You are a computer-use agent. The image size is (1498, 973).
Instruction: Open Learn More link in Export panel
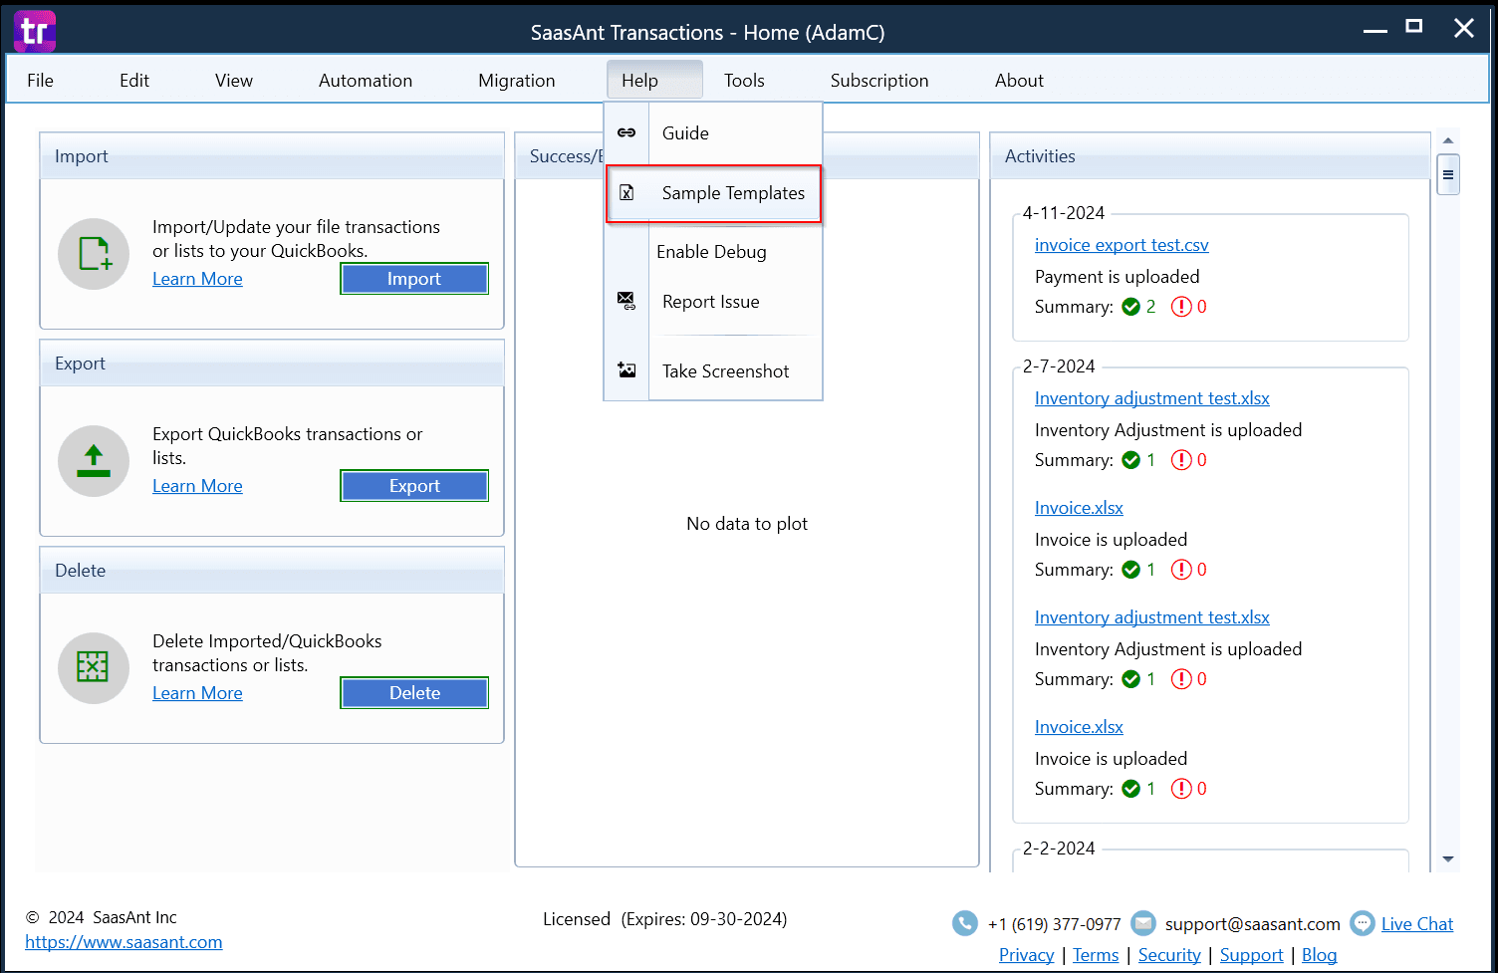[x=197, y=486]
